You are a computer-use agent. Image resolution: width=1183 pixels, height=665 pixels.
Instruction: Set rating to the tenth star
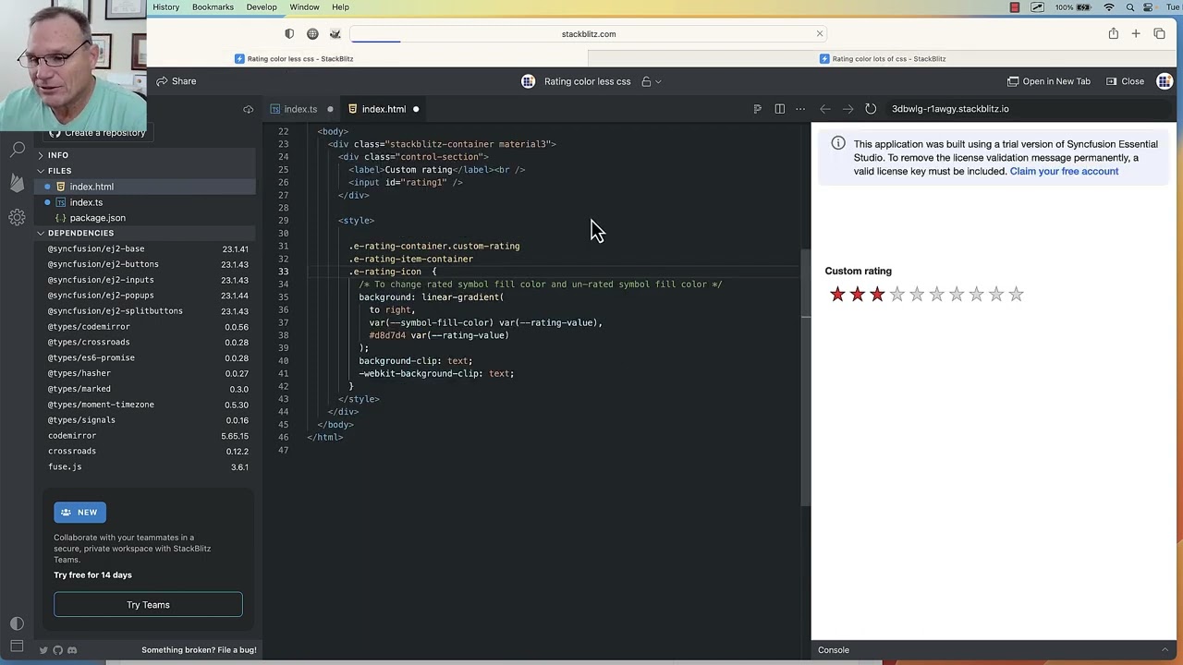[x=1016, y=295]
